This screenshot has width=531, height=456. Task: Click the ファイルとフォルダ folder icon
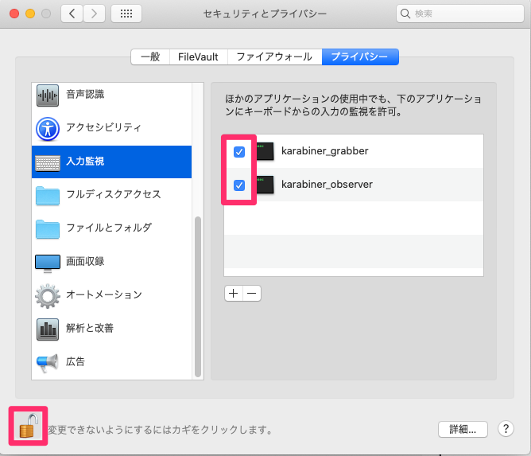pos(48,229)
